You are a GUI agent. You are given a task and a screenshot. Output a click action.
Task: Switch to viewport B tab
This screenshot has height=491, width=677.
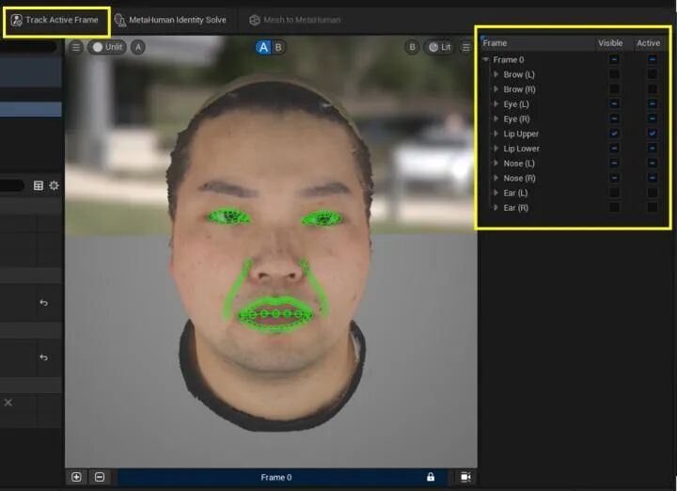click(x=278, y=47)
